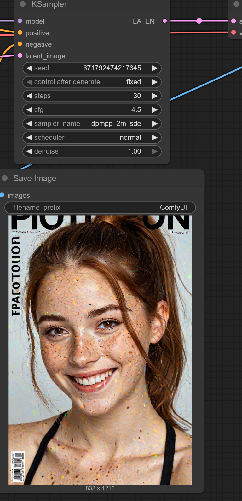Image resolution: width=242 pixels, height=501 pixels.
Task: Click the cfg value 4.5
Action: tap(136, 110)
